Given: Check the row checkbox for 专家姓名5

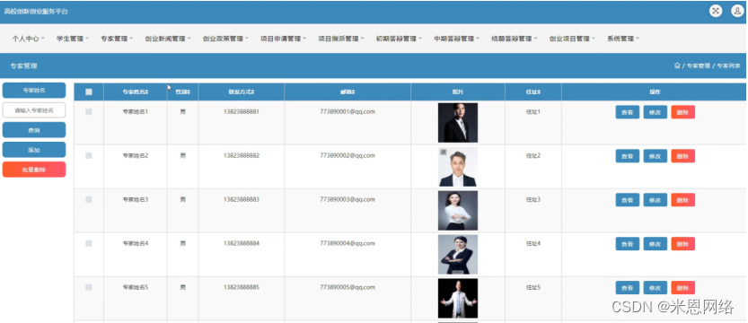Looking at the screenshot, I should [89, 287].
